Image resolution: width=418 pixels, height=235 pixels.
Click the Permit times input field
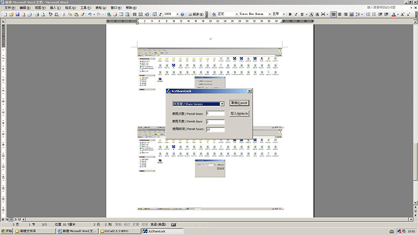click(215, 113)
